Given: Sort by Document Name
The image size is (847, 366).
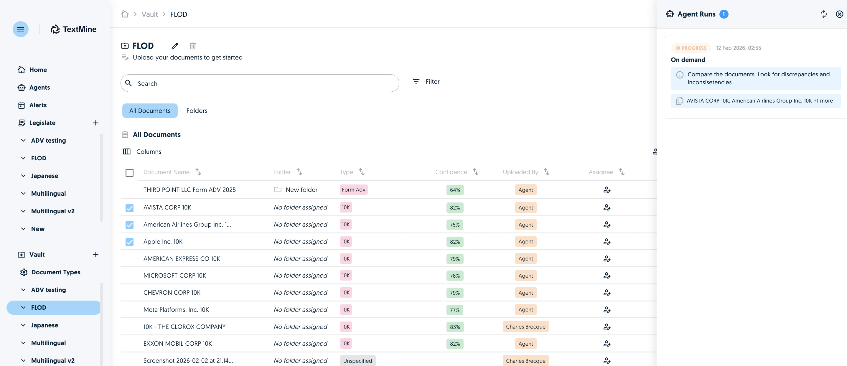Looking at the screenshot, I should (x=198, y=172).
